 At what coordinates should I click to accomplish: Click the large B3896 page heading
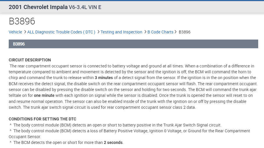coord(22,21)
